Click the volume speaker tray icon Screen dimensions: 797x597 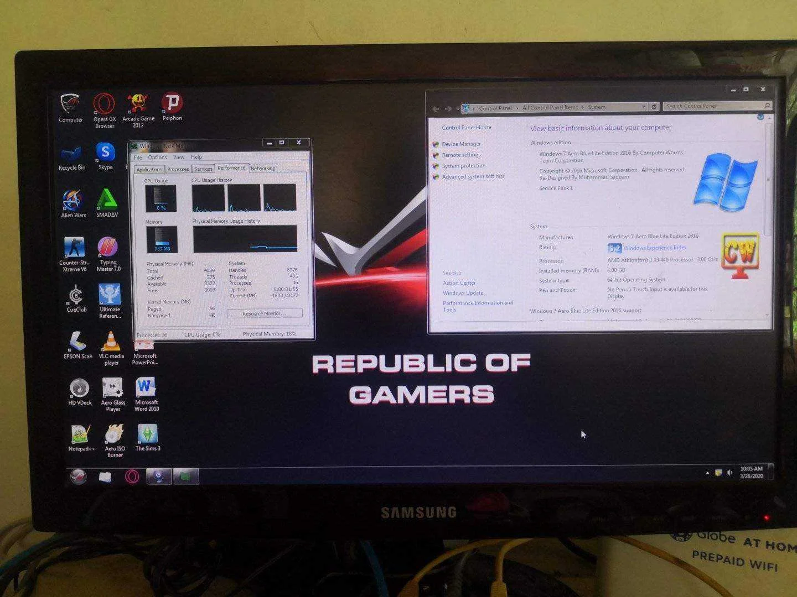[729, 473]
